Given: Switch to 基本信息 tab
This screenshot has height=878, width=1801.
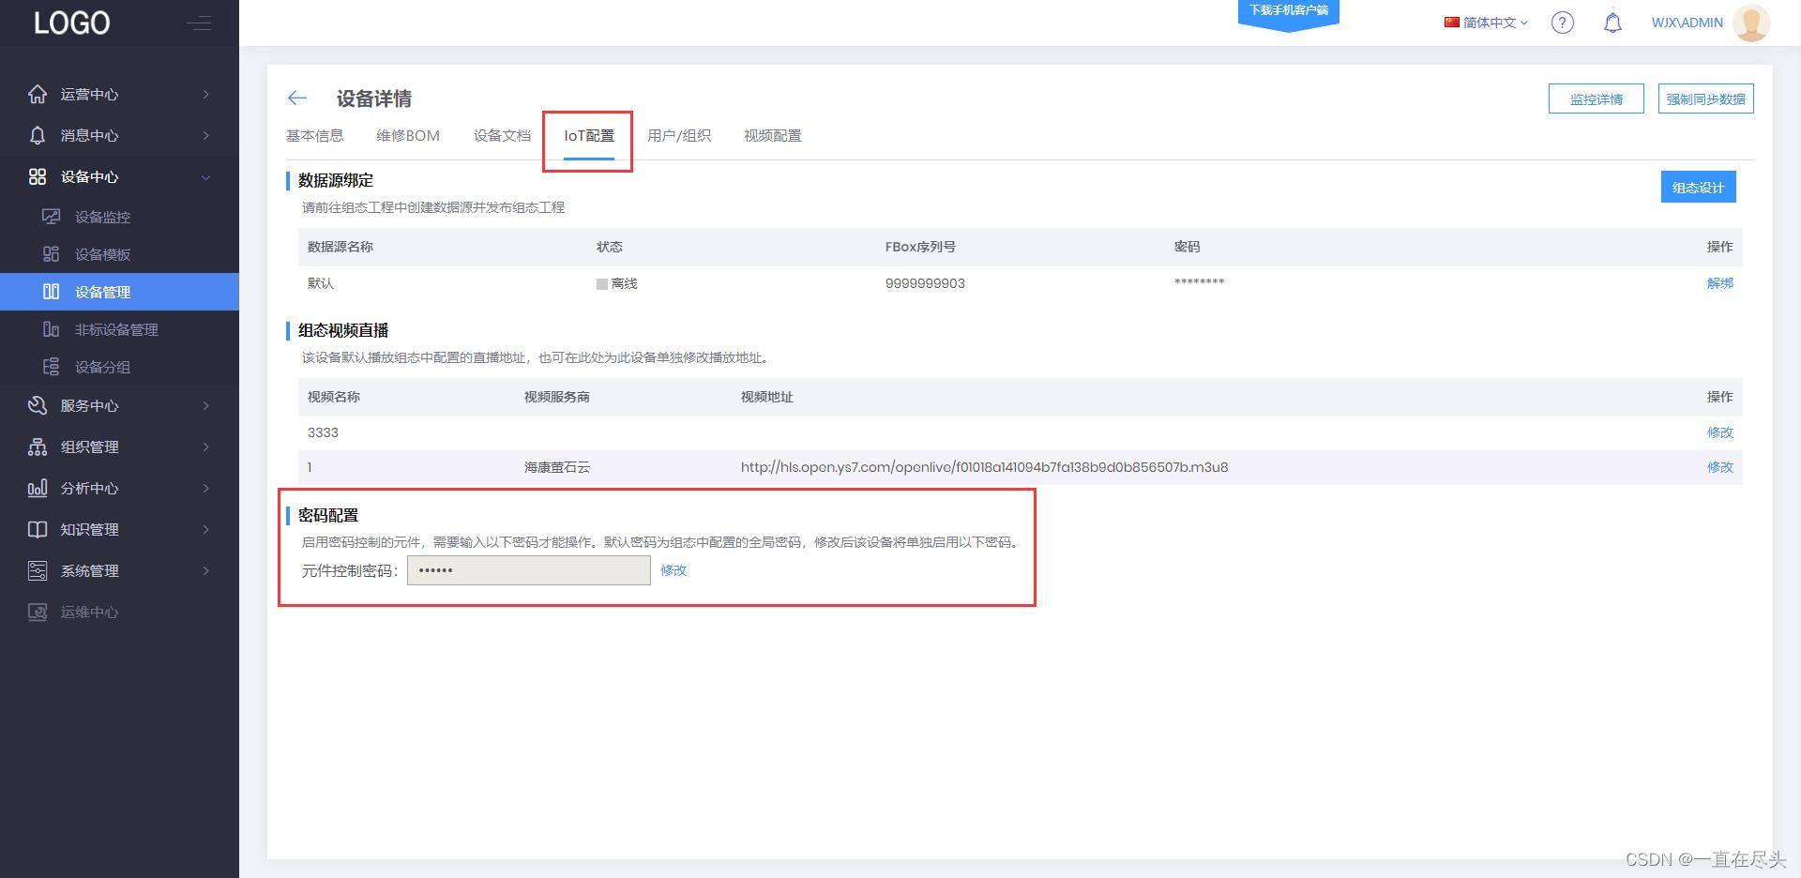Looking at the screenshot, I should point(314,135).
